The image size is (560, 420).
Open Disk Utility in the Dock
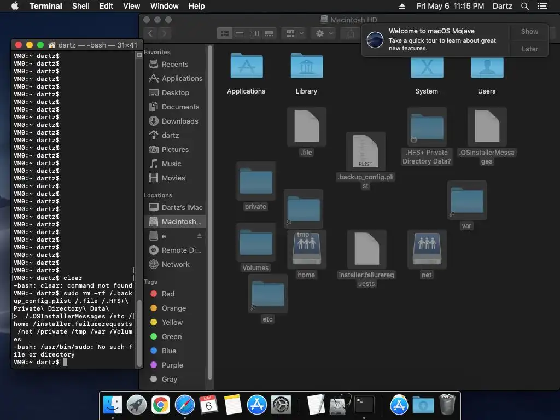click(x=340, y=405)
